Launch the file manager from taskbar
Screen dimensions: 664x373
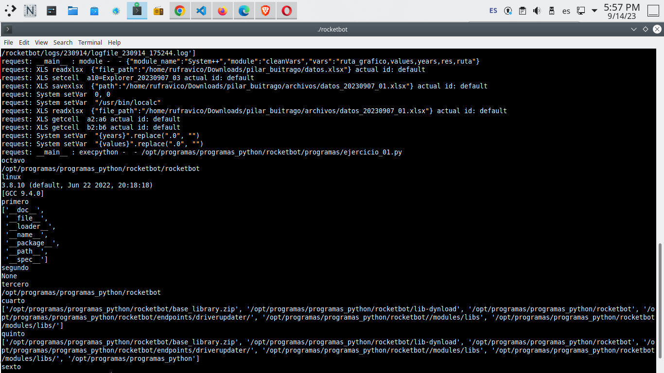coord(73,11)
